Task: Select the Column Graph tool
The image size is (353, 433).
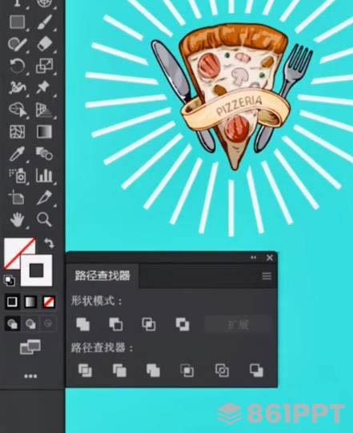Action: 44,175
